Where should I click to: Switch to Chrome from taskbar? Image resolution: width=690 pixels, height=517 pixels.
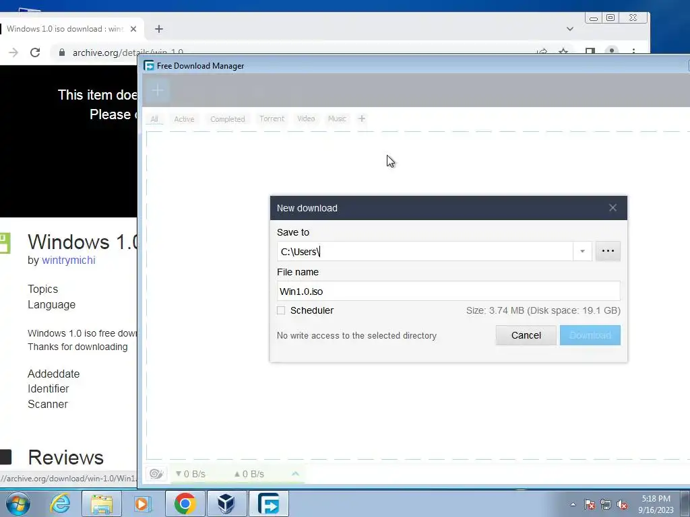point(185,504)
